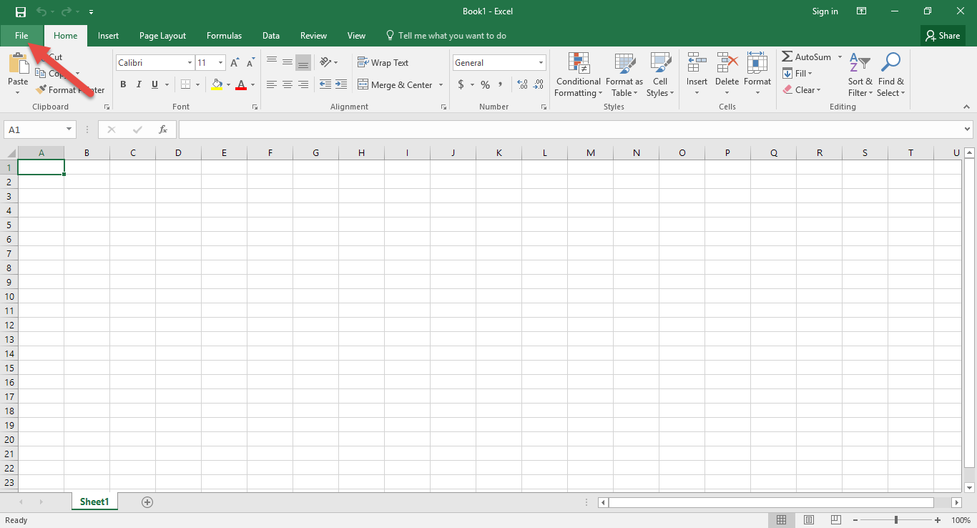
Task: Select the Format Painter tool
Action: pos(69,89)
